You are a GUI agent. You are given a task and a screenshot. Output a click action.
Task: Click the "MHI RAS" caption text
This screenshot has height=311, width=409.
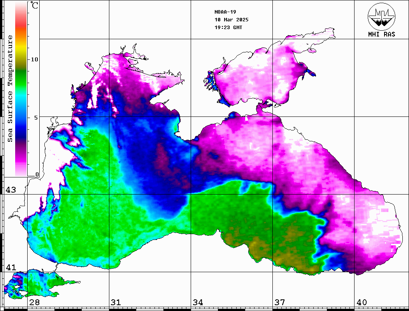[x=381, y=34]
